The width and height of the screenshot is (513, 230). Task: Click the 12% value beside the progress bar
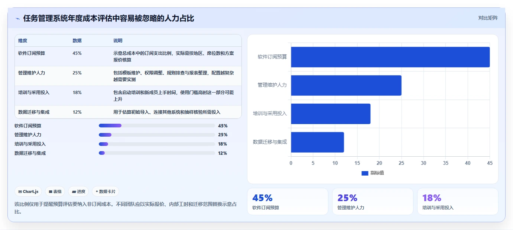coord(223,153)
